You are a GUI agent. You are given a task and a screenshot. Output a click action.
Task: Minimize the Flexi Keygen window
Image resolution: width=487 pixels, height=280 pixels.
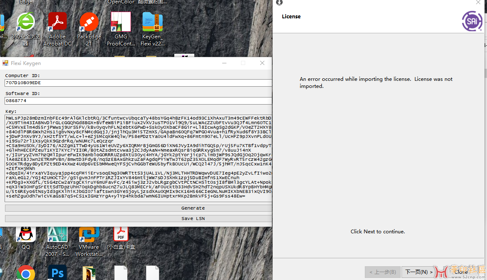click(x=224, y=63)
